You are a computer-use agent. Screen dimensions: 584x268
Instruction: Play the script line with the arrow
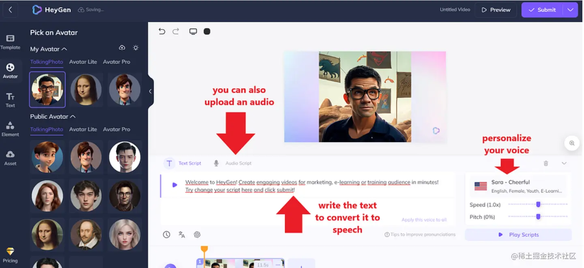(x=175, y=185)
